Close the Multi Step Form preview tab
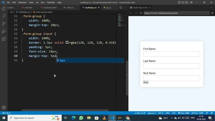Image resolution: width=215 pixels, height=121 pixels. (150, 7)
